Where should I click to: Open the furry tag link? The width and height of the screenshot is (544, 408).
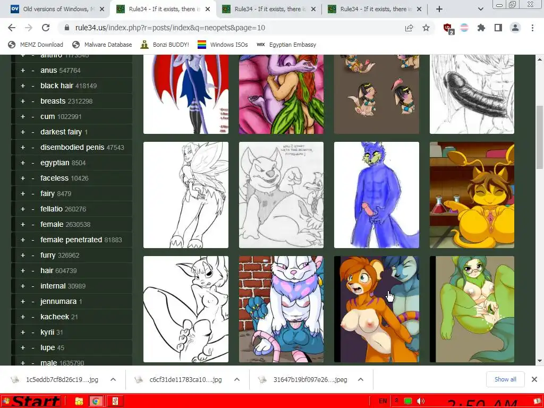click(x=48, y=255)
